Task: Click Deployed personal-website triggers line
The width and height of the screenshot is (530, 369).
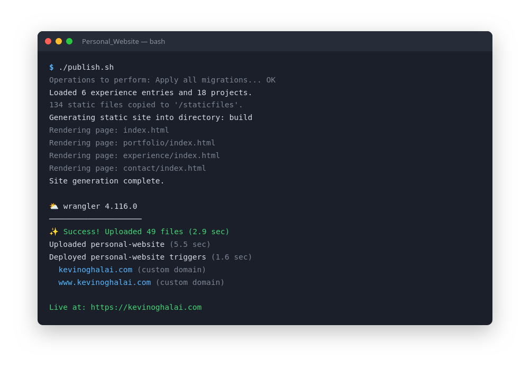Action: point(150,257)
